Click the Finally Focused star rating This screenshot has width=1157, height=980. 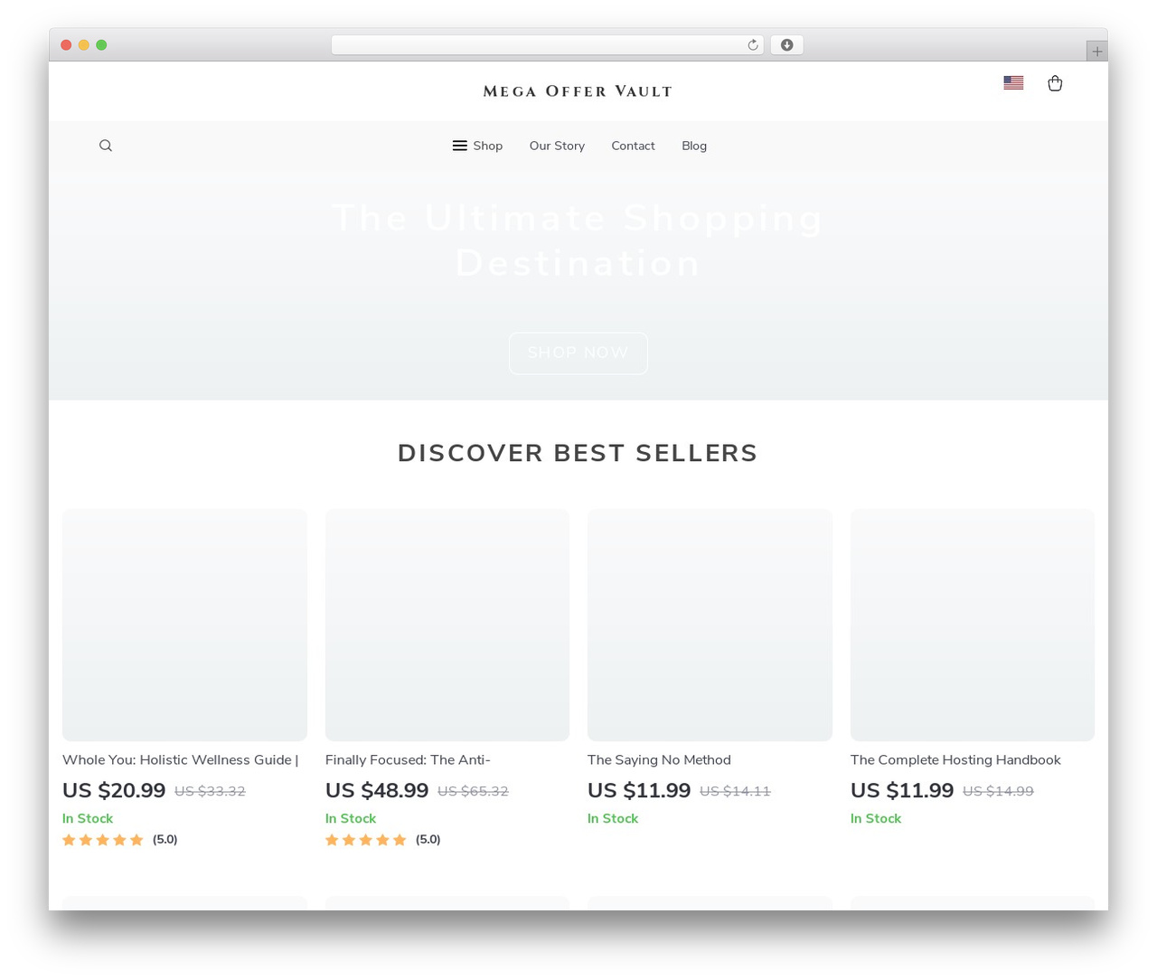coord(366,840)
